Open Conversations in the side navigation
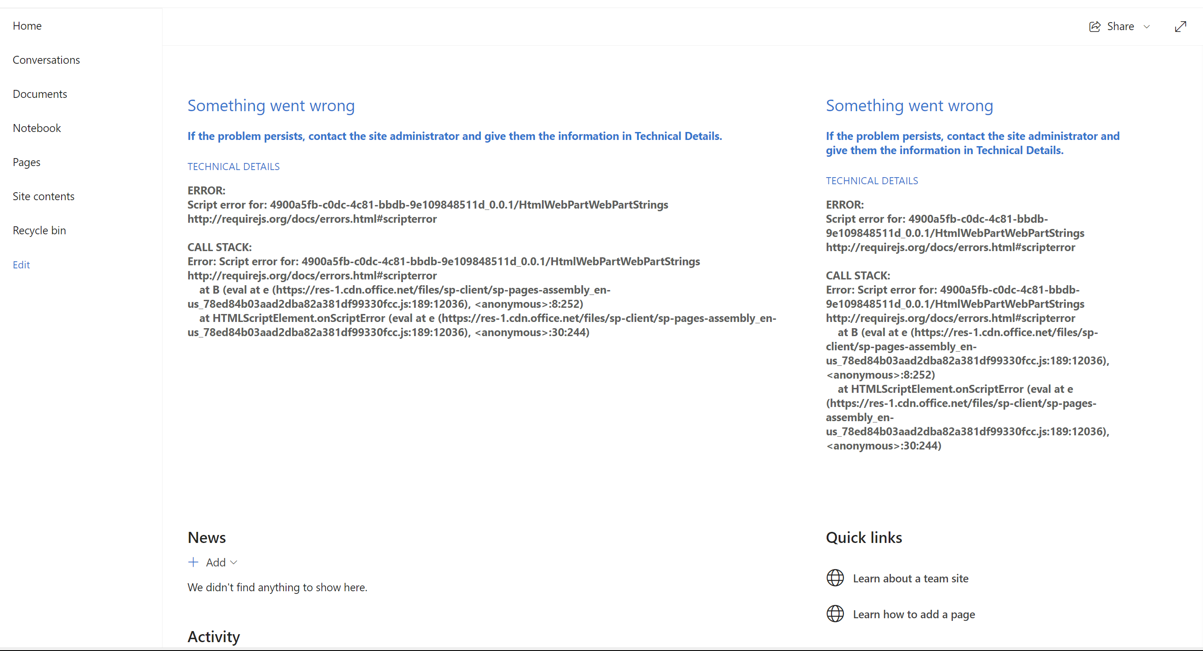 click(46, 60)
